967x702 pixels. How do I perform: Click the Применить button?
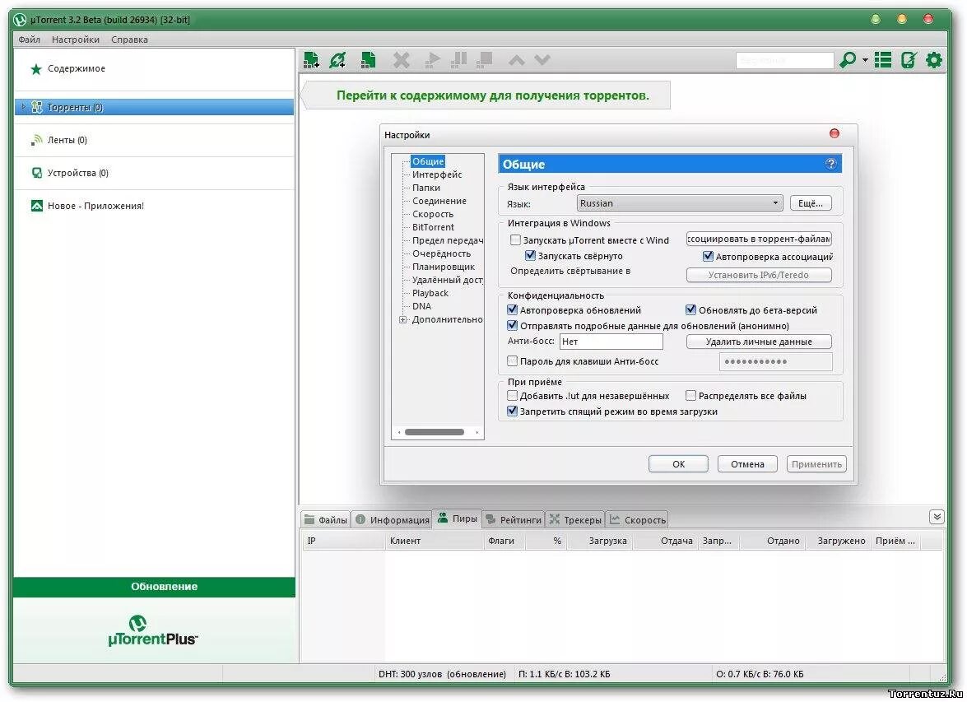pyautogui.click(x=816, y=464)
